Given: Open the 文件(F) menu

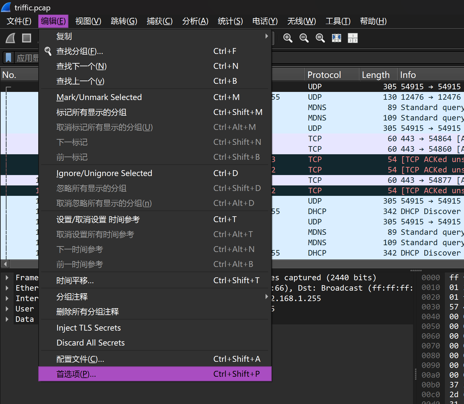Looking at the screenshot, I should (x=19, y=21).
